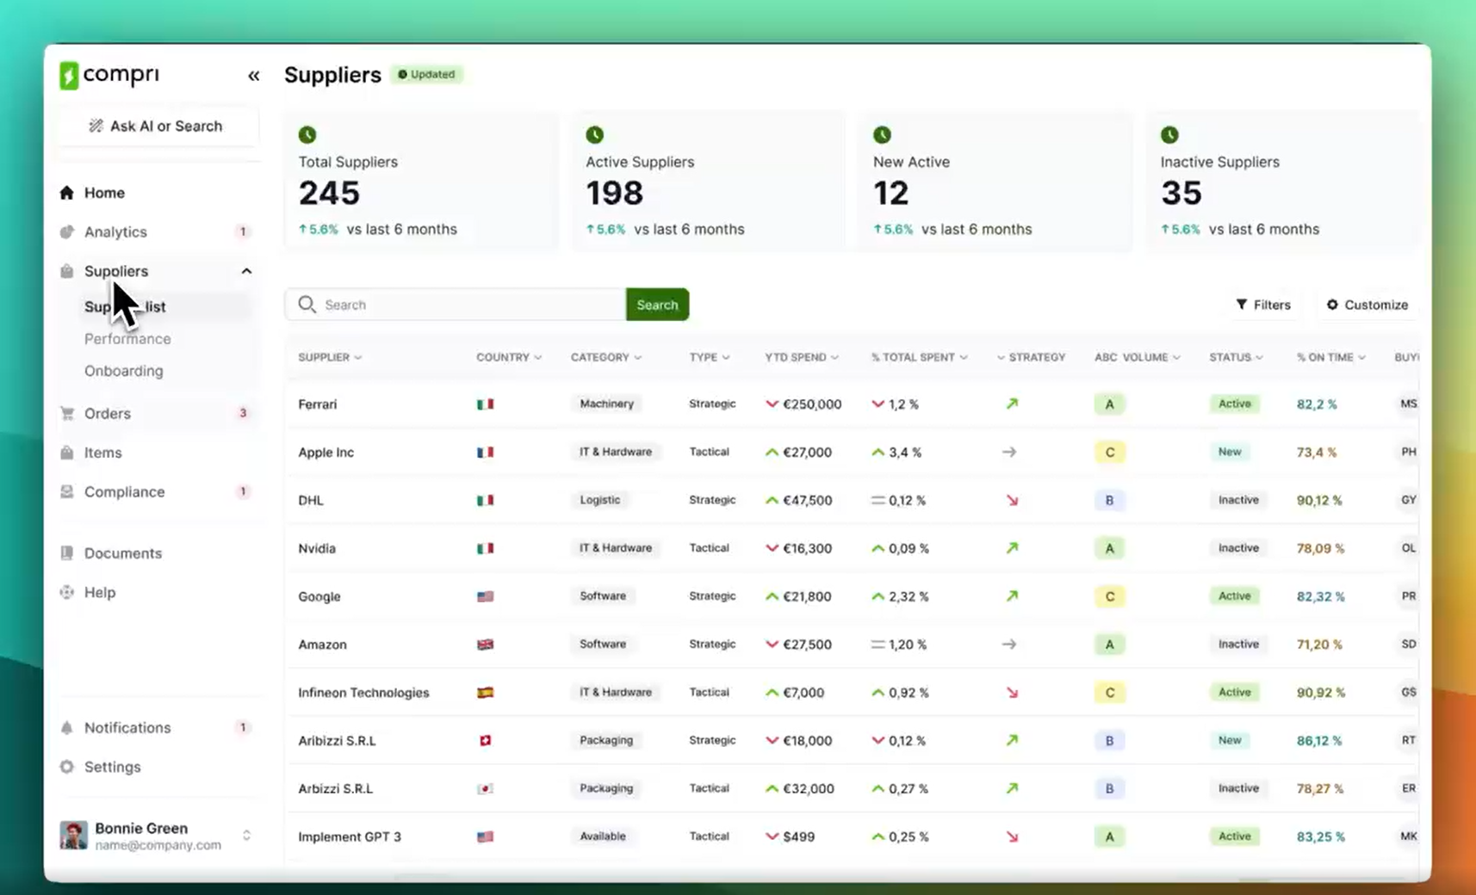The height and width of the screenshot is (895, 1476).
Task: Click the Ferrari YTD spend trend arrow
Action: point(772,404)
